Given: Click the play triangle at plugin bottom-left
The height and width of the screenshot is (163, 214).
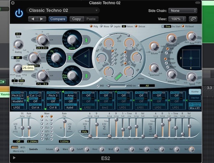Looking at the screenshot, I should tap(14, 158).
